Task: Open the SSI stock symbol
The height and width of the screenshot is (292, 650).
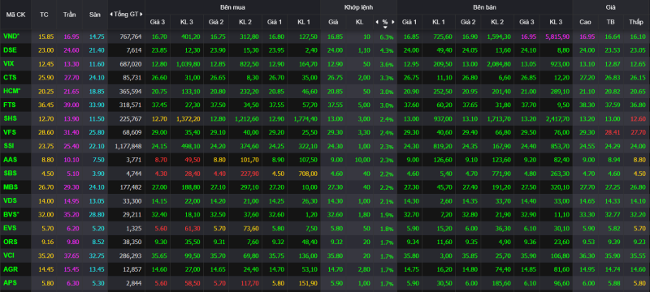Action: (x=8, y=145)
